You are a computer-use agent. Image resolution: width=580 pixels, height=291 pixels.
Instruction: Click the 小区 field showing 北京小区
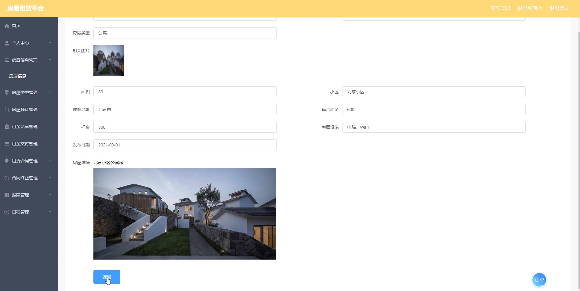tap(434, 92)
